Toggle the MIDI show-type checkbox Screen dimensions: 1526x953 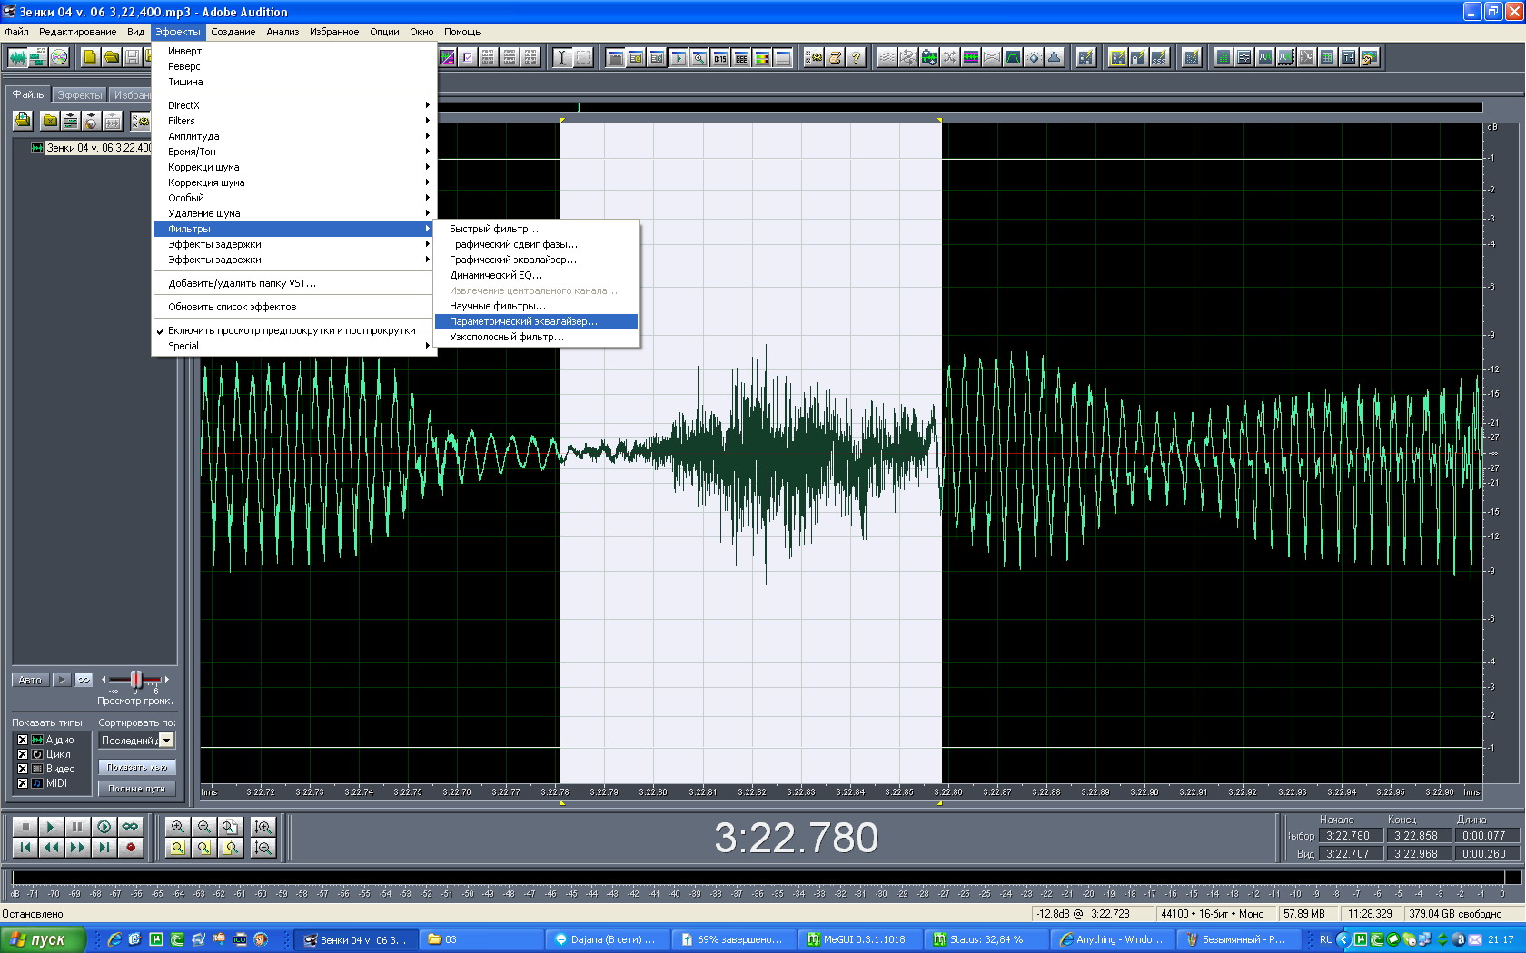(x=23, y=783)
